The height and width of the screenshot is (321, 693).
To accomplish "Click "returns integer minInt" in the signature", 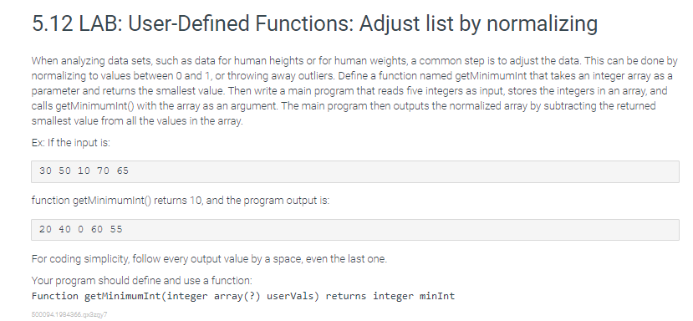I will point(390,296).
